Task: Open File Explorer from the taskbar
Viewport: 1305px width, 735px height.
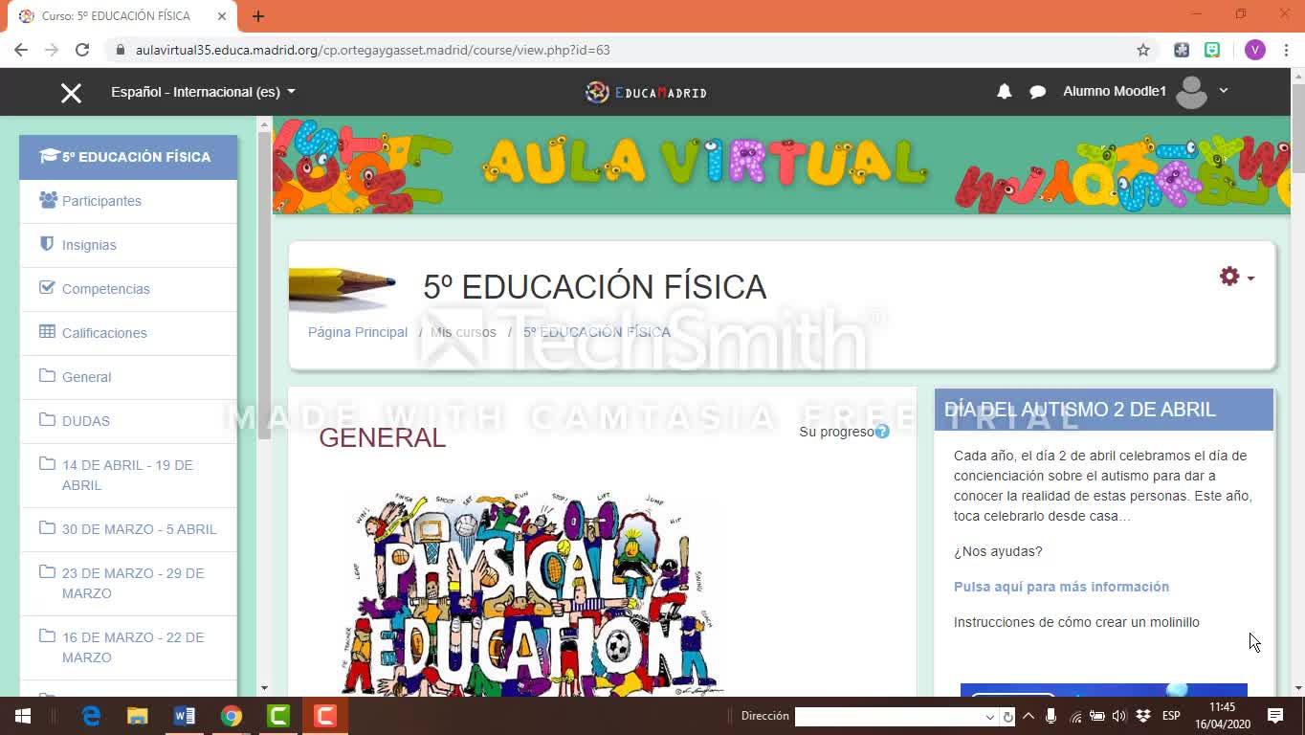Action: 138,716
